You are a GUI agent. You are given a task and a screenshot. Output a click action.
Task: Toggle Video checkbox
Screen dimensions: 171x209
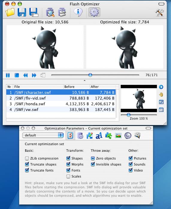[x=131, y=170]
